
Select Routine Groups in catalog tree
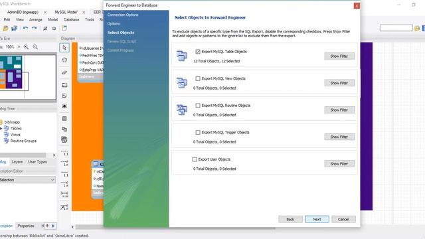23,141
